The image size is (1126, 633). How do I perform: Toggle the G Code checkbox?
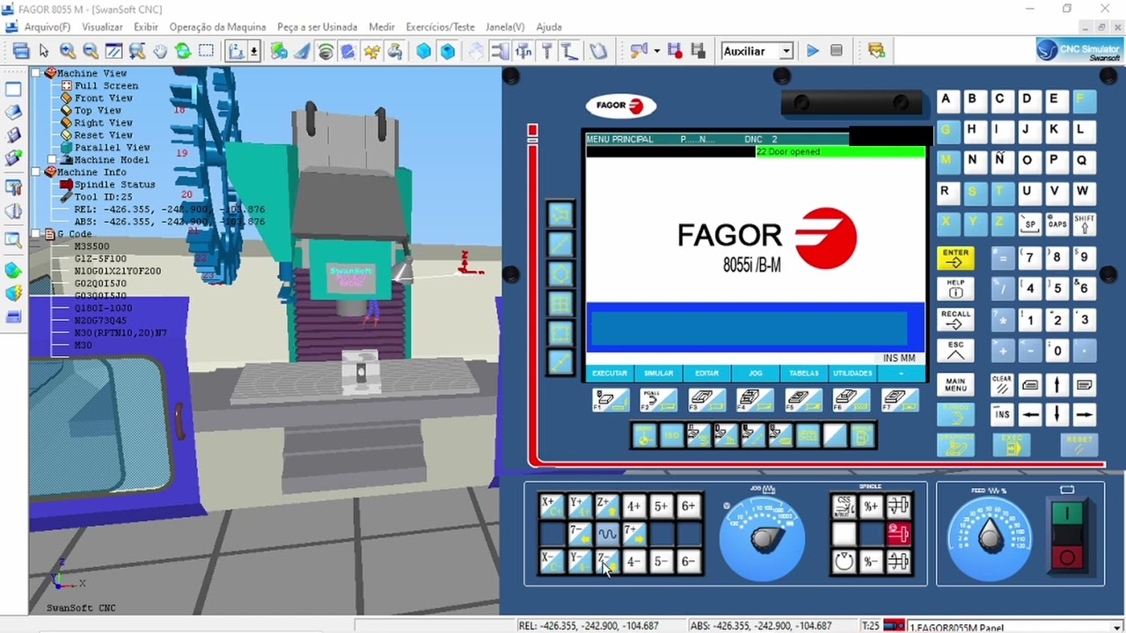[x=36, y=234]
